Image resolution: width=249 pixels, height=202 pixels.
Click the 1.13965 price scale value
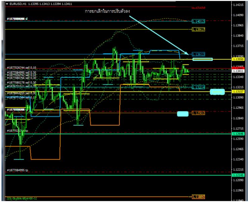tap(238, 25)
